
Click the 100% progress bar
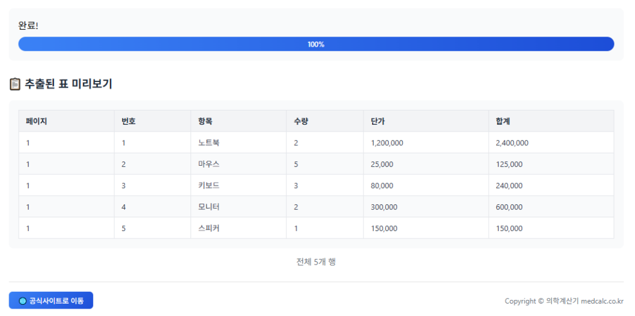point(316,44)
